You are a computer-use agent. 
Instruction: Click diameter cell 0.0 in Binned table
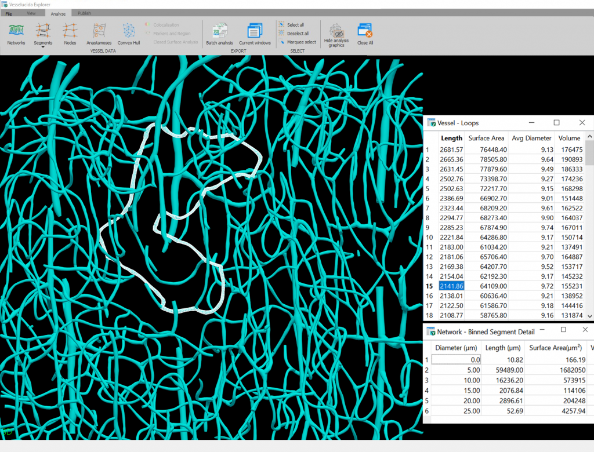click(x=456, y=360)
